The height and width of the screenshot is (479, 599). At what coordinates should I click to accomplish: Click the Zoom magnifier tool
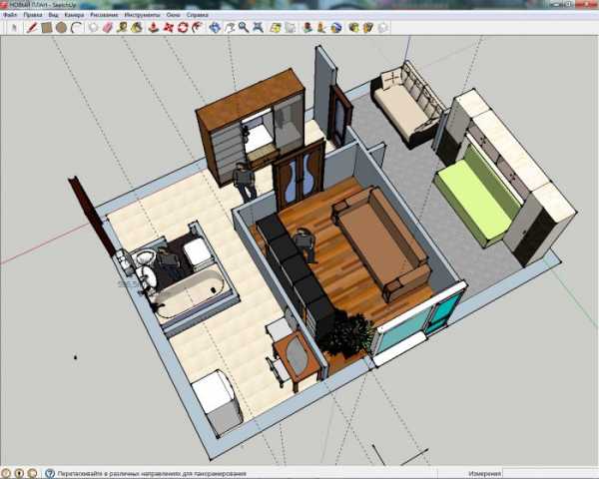[244, 28]
